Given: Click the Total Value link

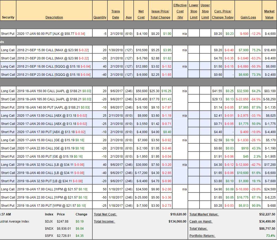Looking at the screenshot, I should coord(198,229).
